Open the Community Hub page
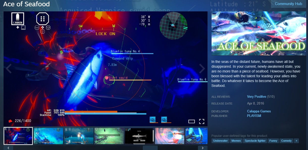The image size is (308, 150). 288,4
